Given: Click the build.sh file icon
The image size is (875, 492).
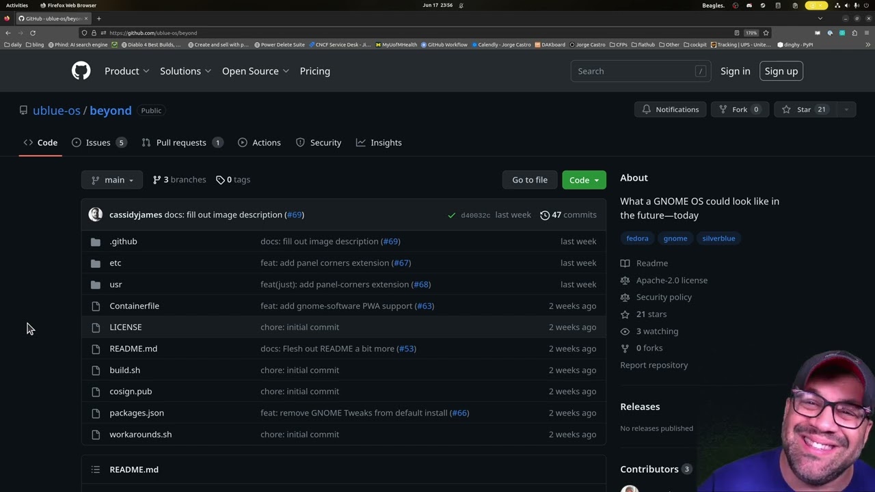Looking at the screenshot, I should [96, 370].
